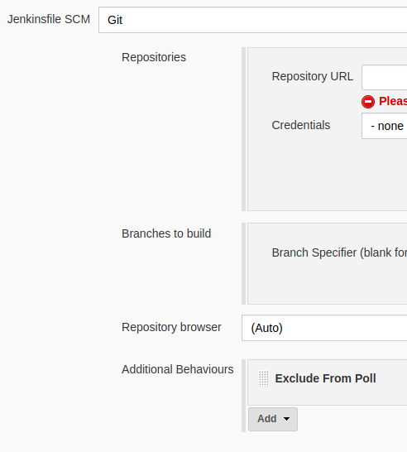Focus the Repository URL input field
This screenshot has height=452, width=407.
click(384, 77)
